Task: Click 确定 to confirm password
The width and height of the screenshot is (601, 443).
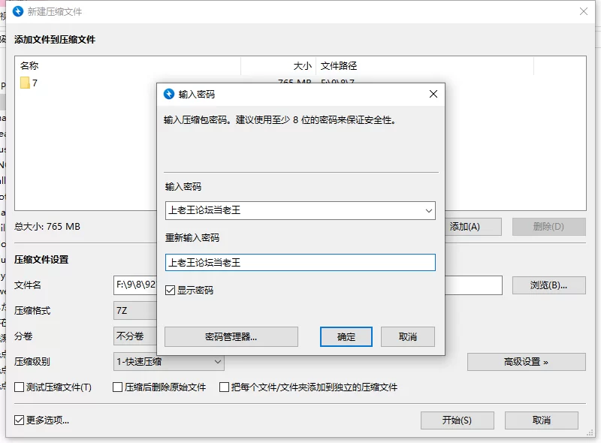Action: click(346, 336)
